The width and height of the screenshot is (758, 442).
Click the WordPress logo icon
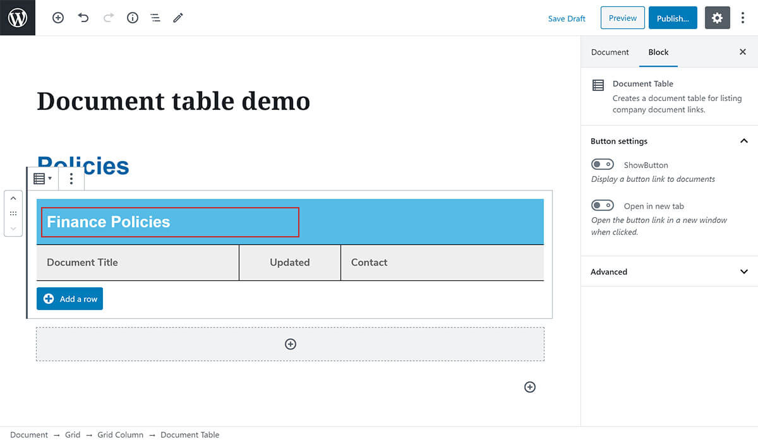[18, 18]
